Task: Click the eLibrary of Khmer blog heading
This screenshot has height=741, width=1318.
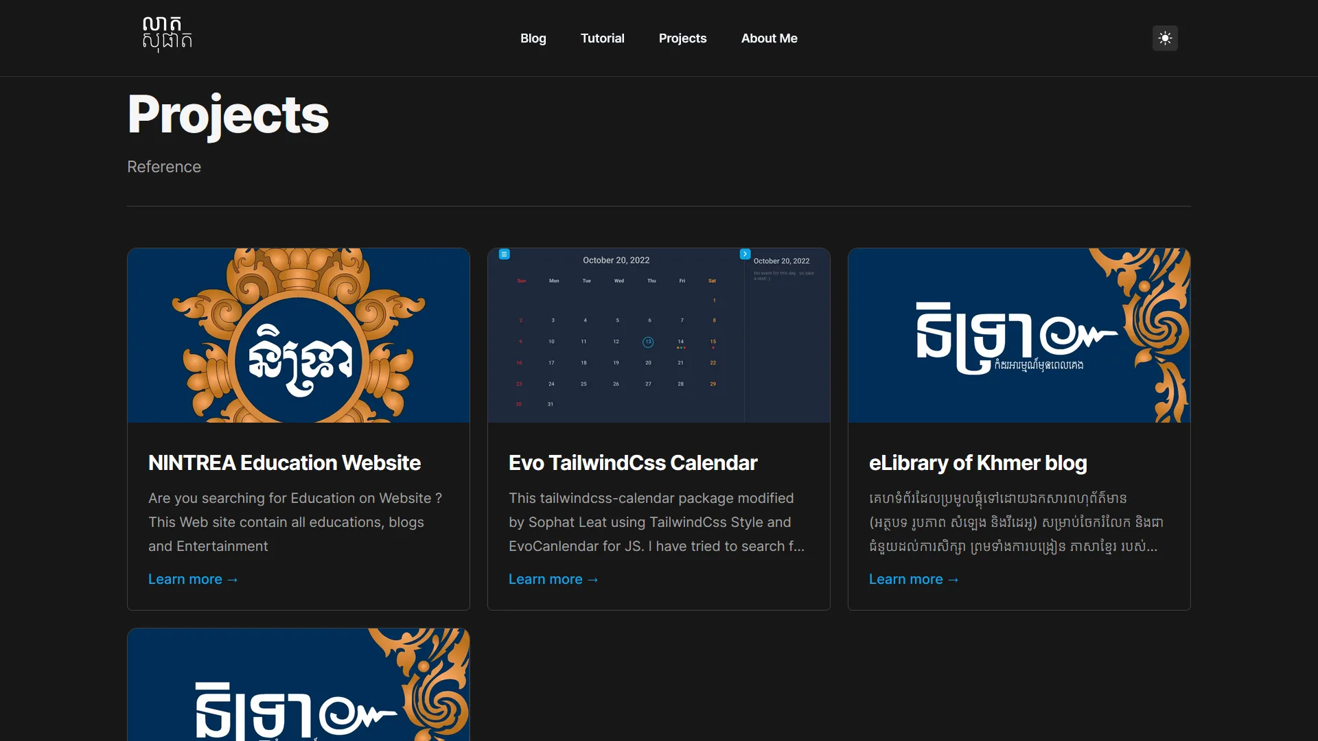Action: point(978,462)
